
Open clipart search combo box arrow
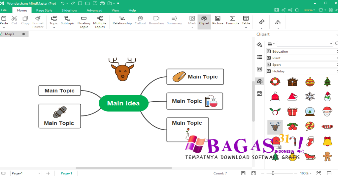click(x=331, y=44)
